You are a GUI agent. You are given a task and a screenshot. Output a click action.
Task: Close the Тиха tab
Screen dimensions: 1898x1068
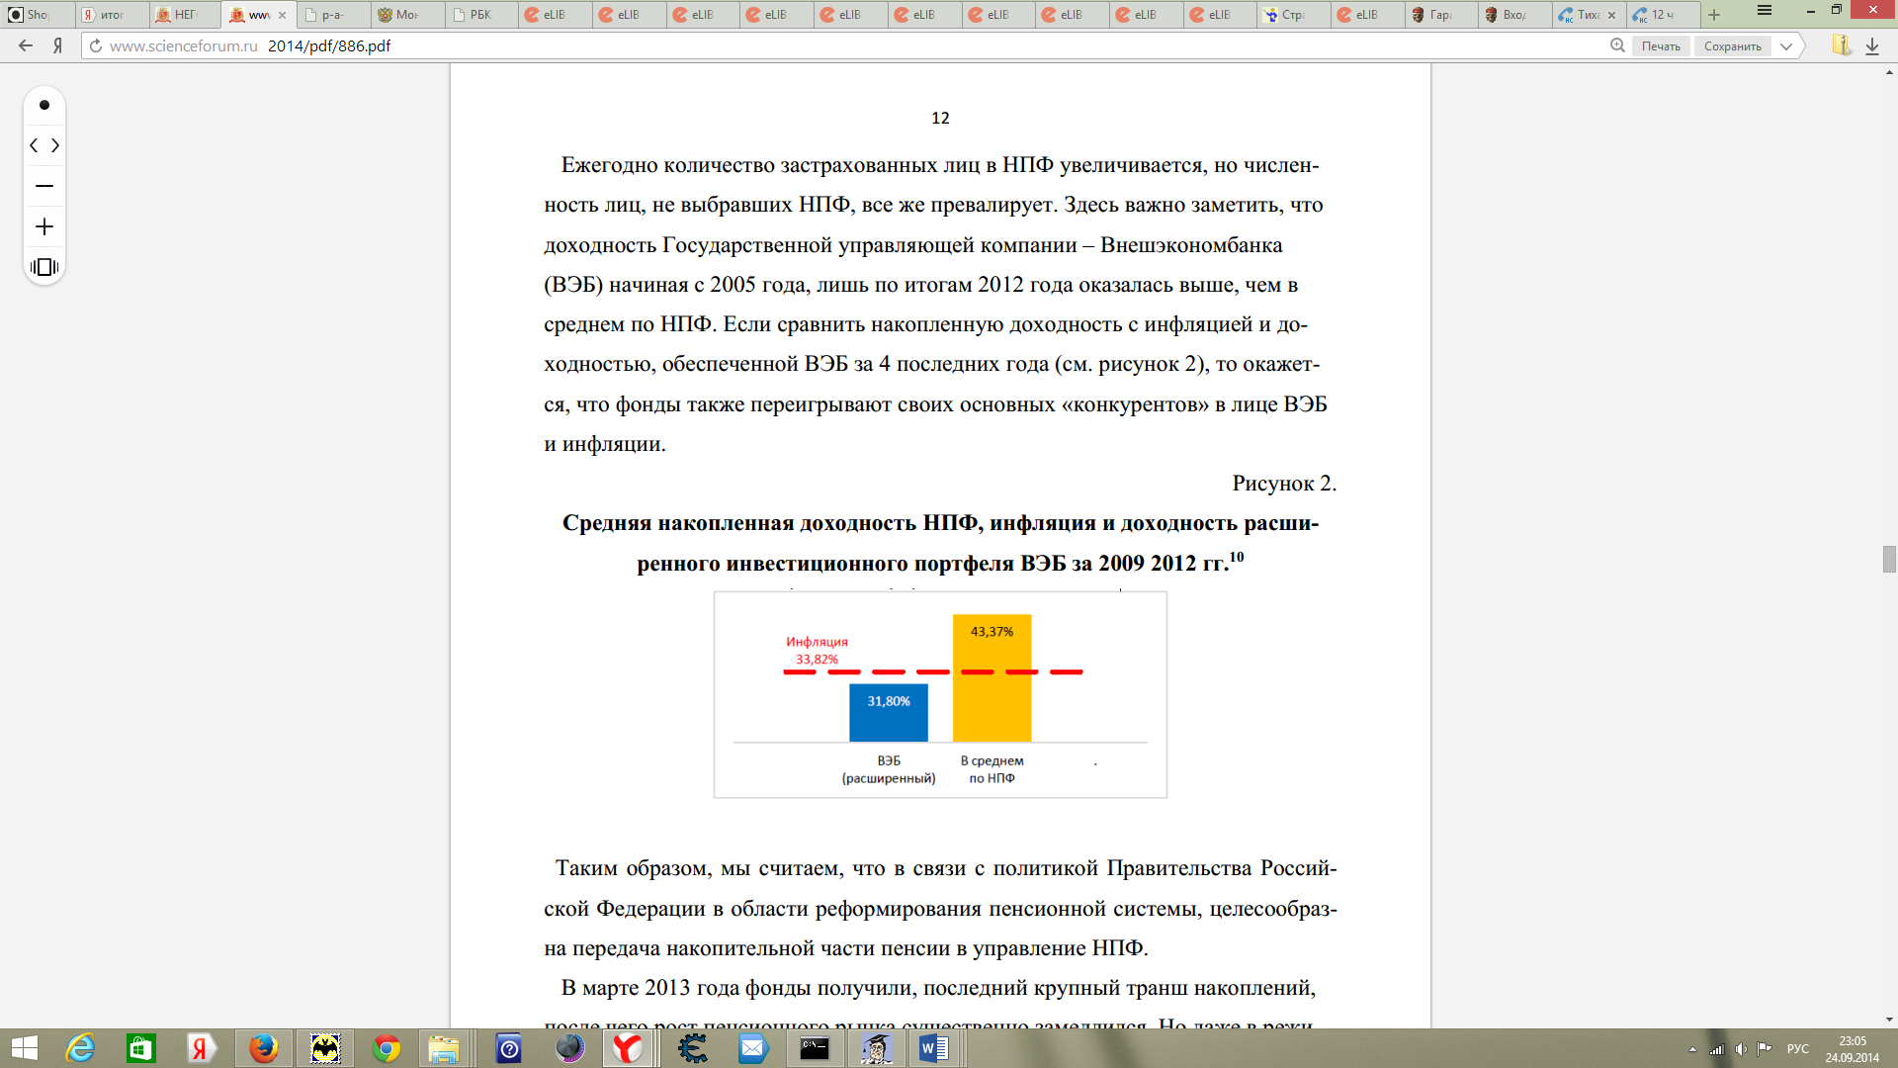1611,15
